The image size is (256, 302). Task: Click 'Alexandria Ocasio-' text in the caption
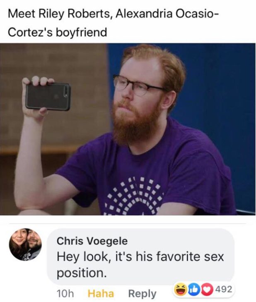point(167,14)
